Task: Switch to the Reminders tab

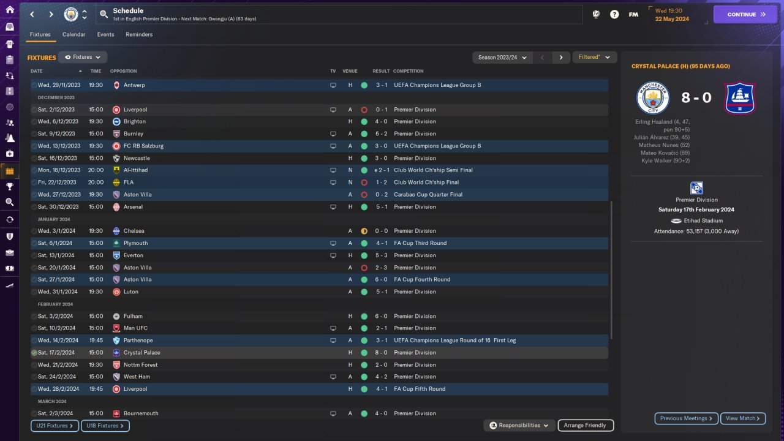Action: tap(139, 35)
